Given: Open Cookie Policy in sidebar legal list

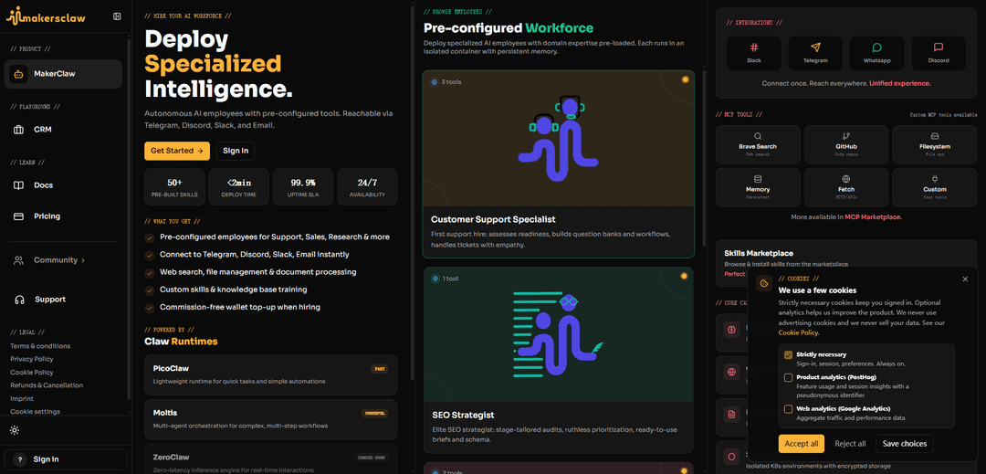Looking at the screenshot, I should click(x=31, y=372).
